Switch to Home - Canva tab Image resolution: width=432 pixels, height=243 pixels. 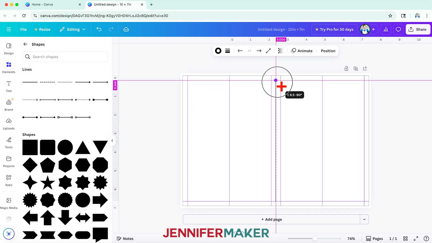tap(53, 4)
